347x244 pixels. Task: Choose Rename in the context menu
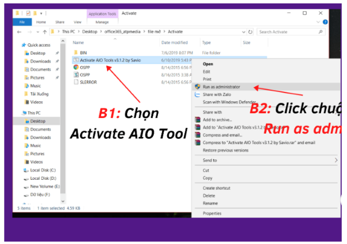(x=210, y=203)
